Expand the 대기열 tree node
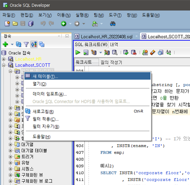 click(x=11, y=144)
